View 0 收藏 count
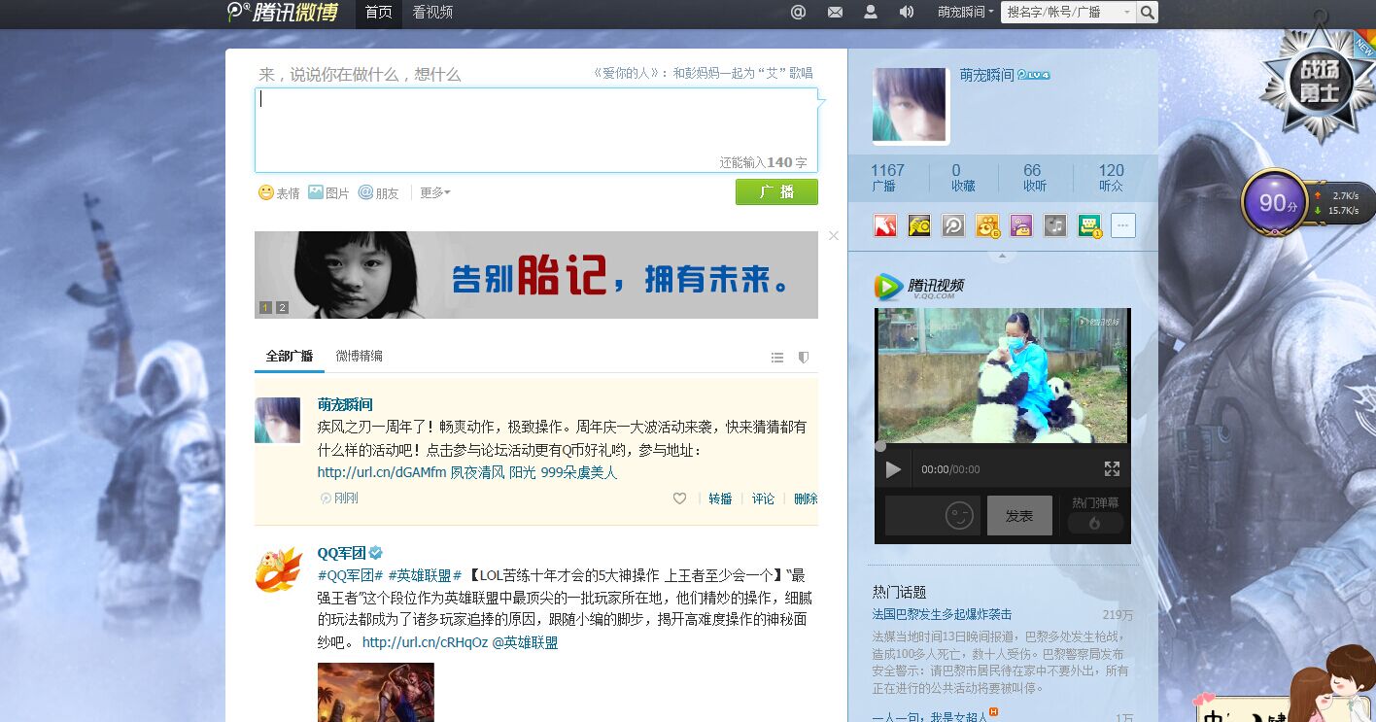The height and width of the screenshot is (722, 1376). tap(962, 177)
